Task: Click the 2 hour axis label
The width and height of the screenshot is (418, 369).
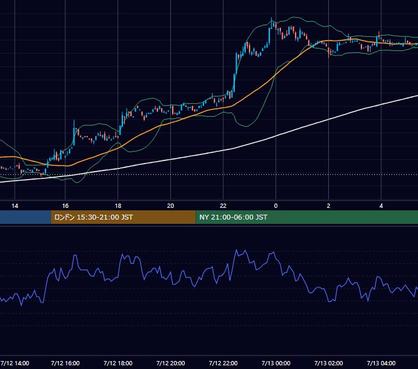Action: tap(328, 206)
